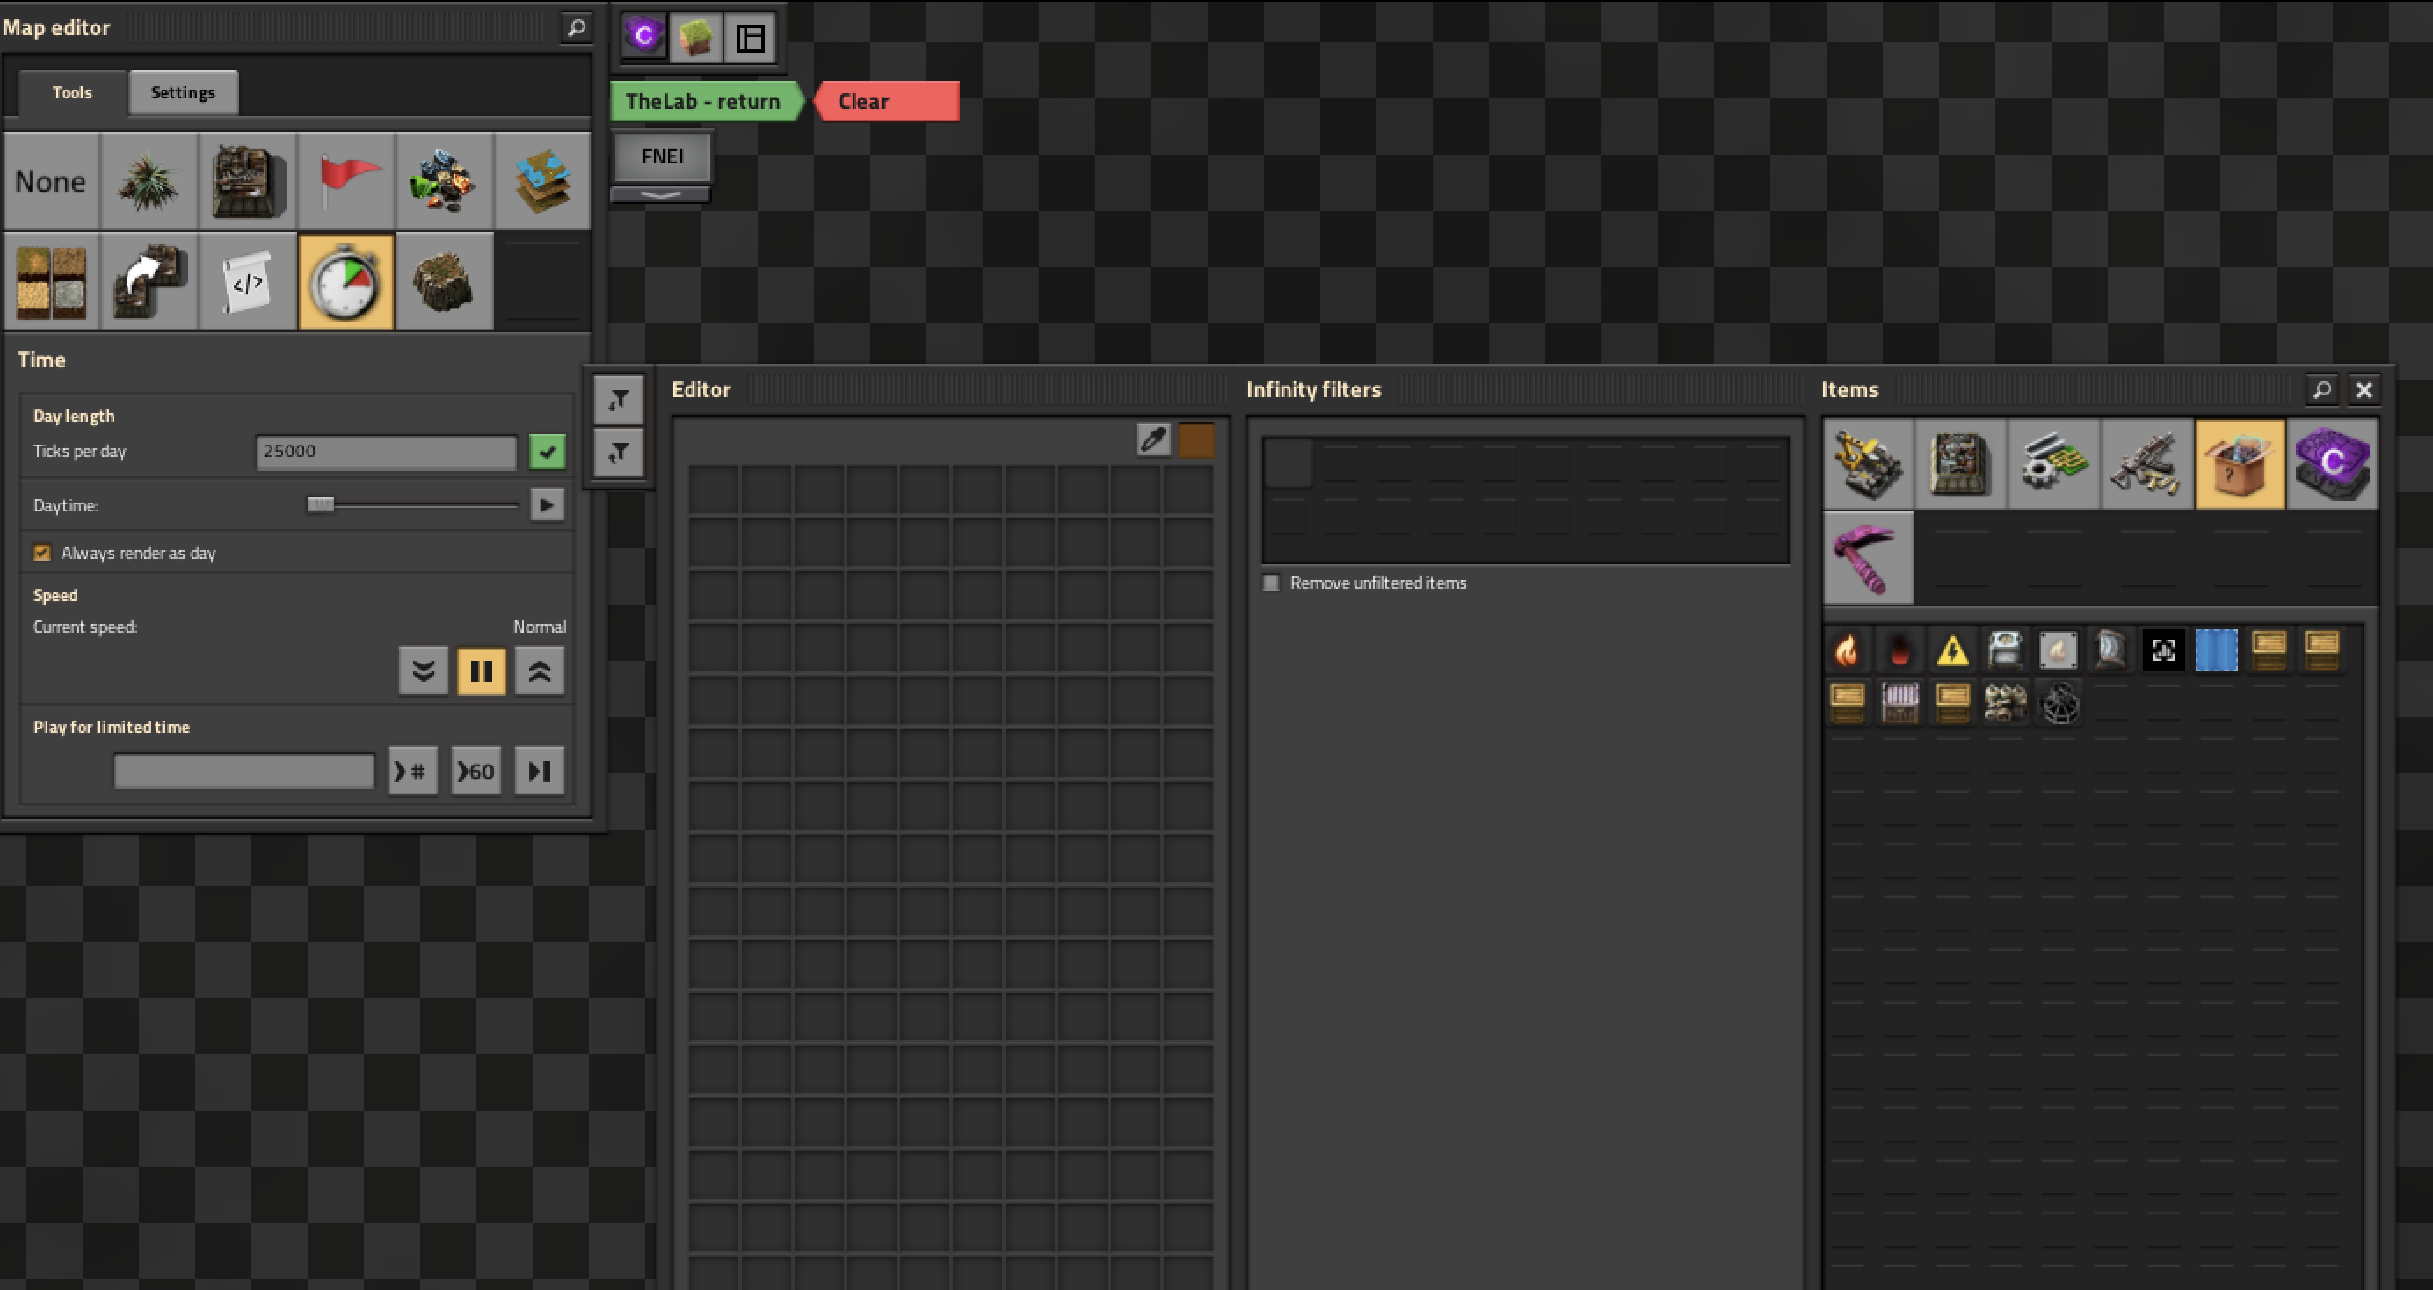Viewport: 2433px width, 1290px height.
Task: Click the pipette icon in Editor panel
Action: (1153, 439)
